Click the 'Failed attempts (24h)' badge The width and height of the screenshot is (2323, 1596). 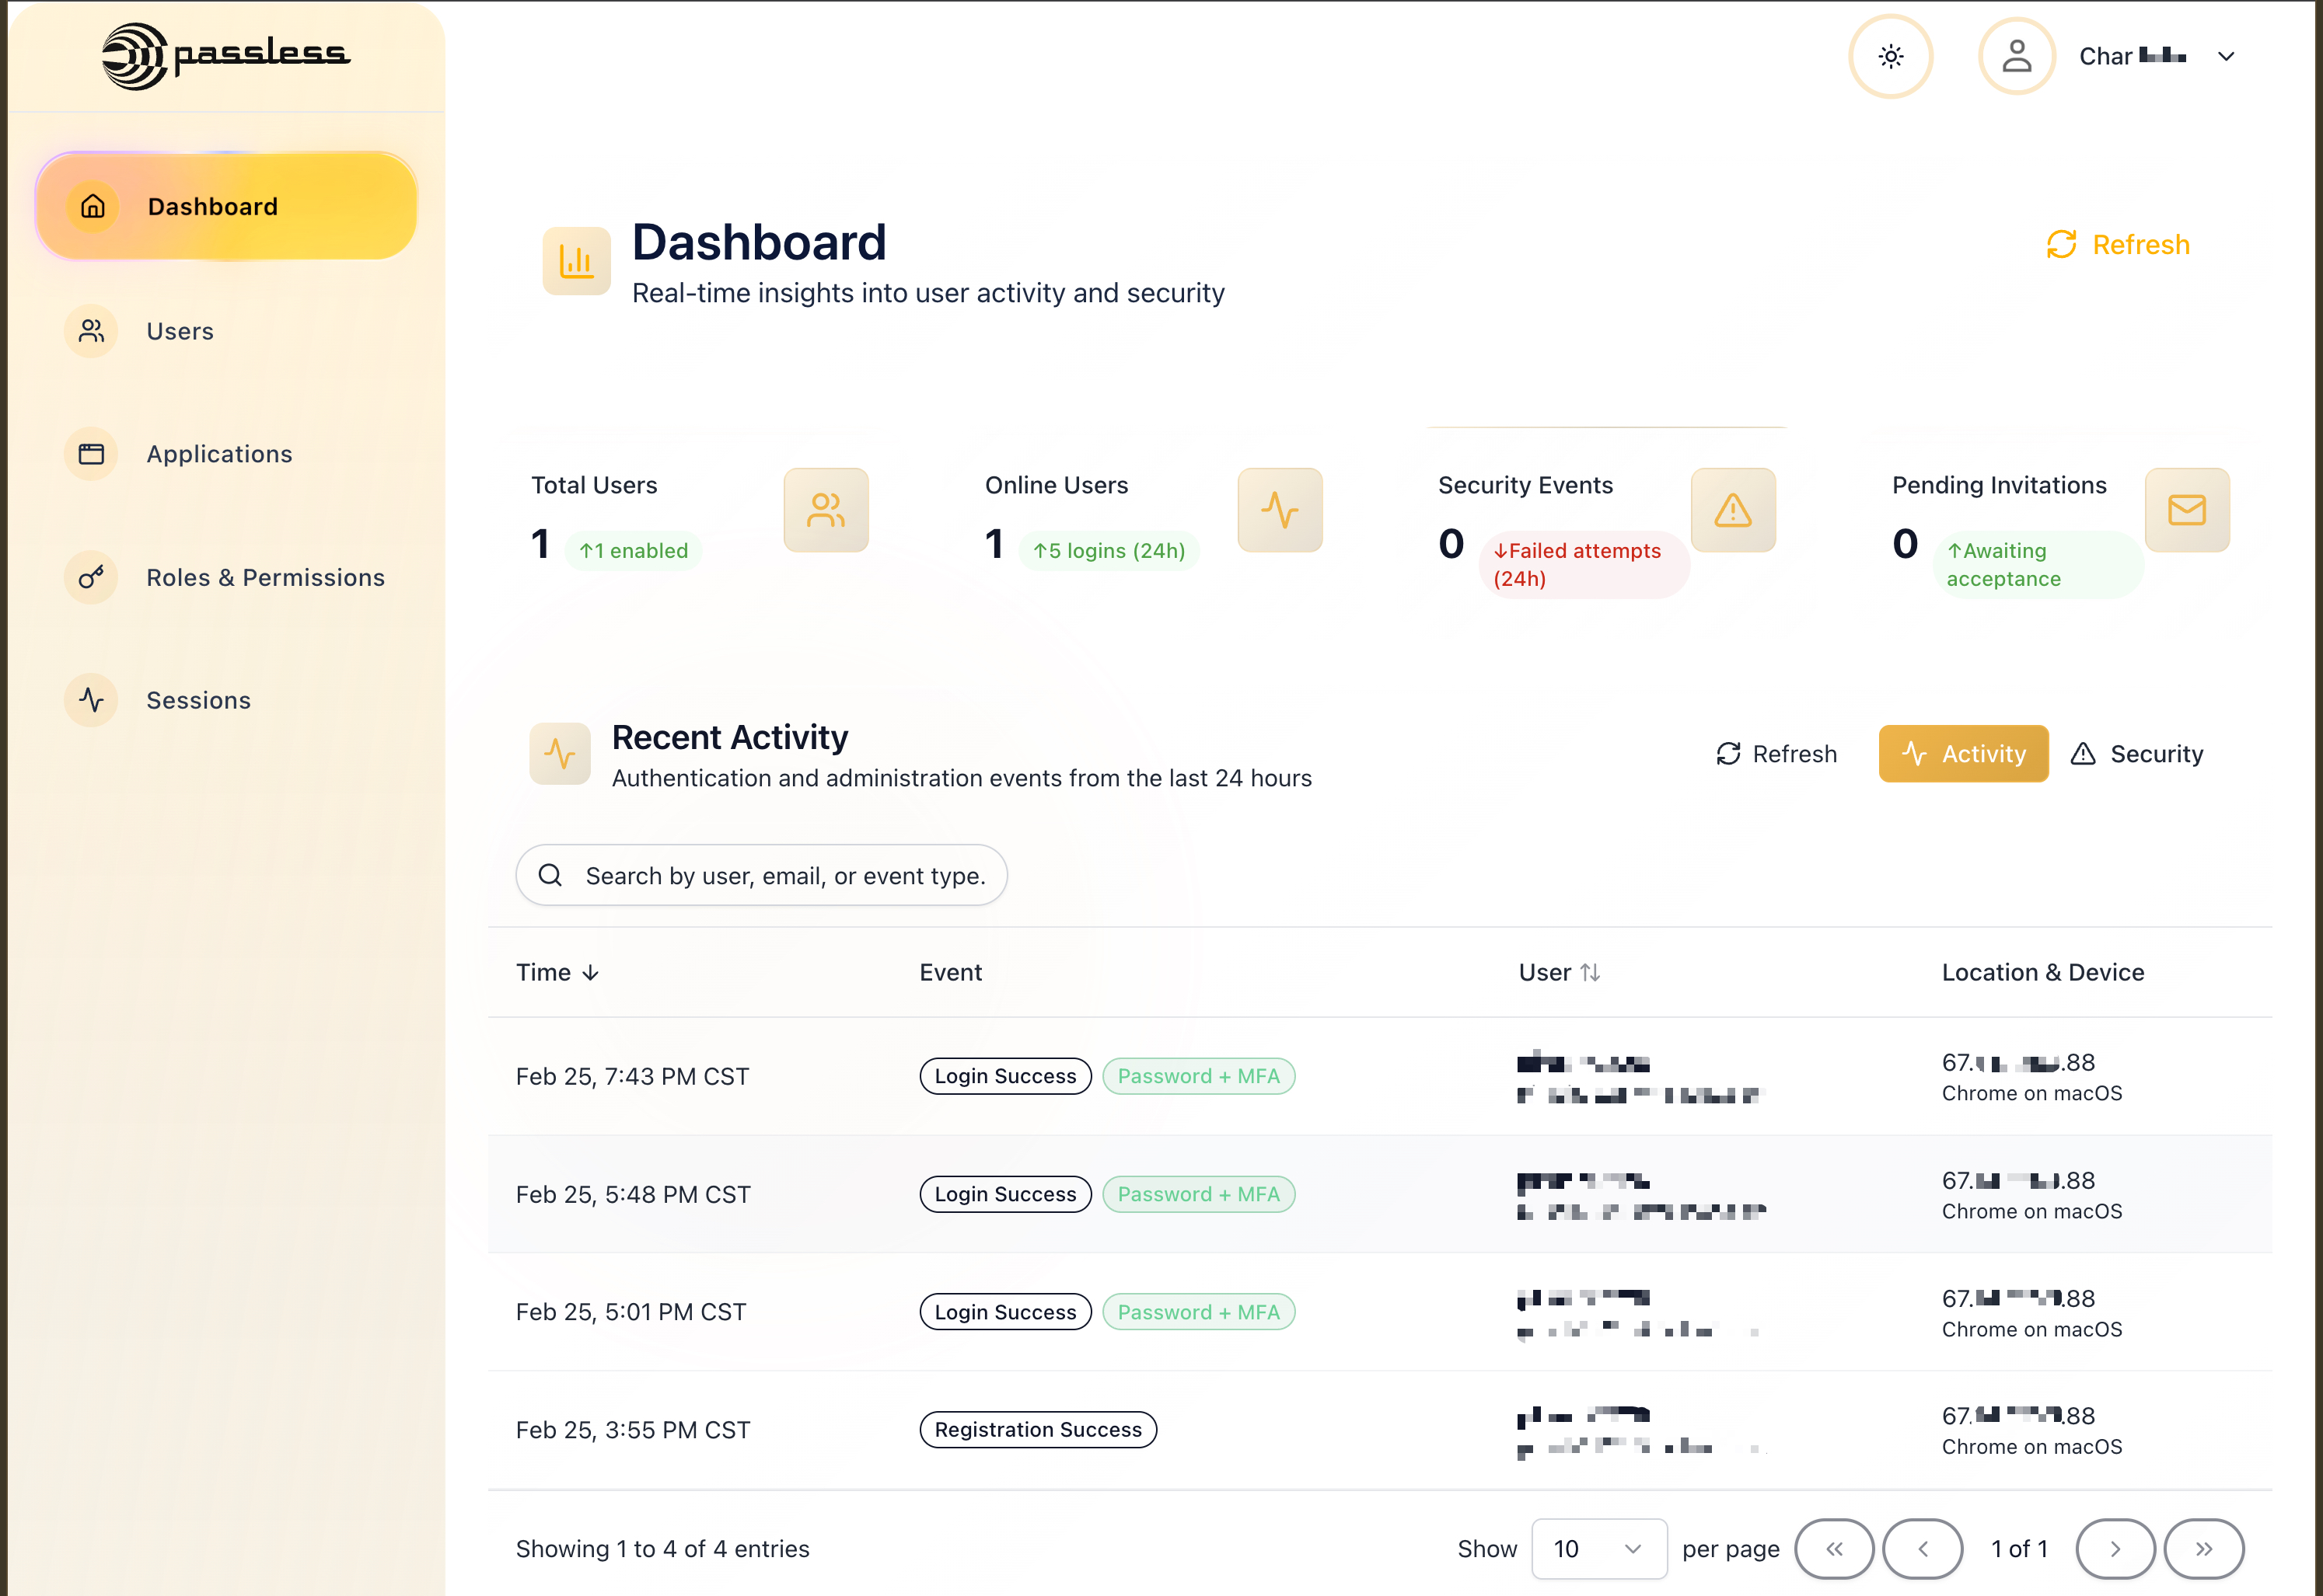tap(1584, 565)
